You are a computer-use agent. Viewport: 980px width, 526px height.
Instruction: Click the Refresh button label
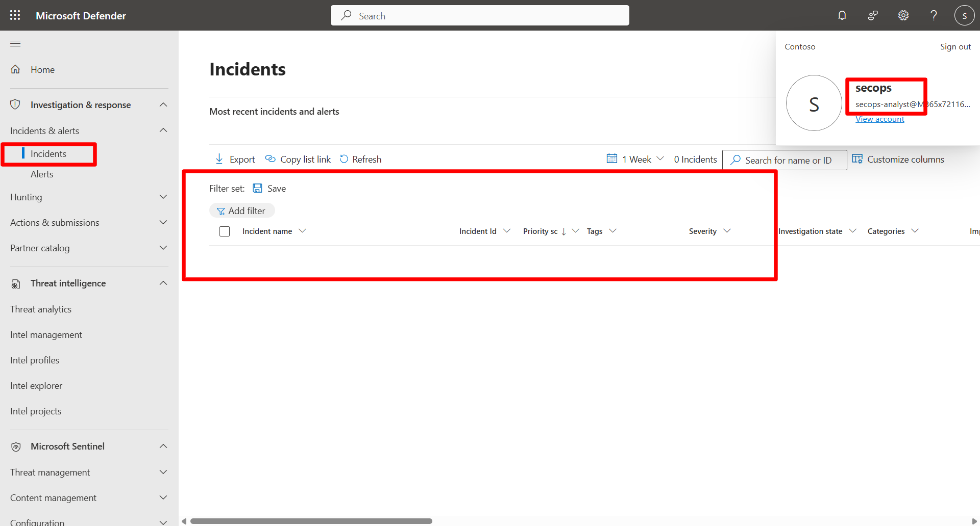[367, 160]
